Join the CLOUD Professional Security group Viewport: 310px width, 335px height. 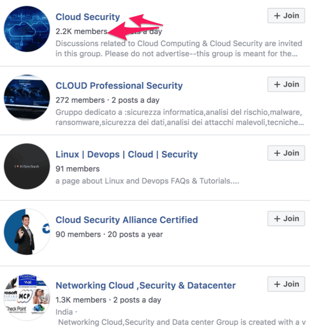pos(286,84)
